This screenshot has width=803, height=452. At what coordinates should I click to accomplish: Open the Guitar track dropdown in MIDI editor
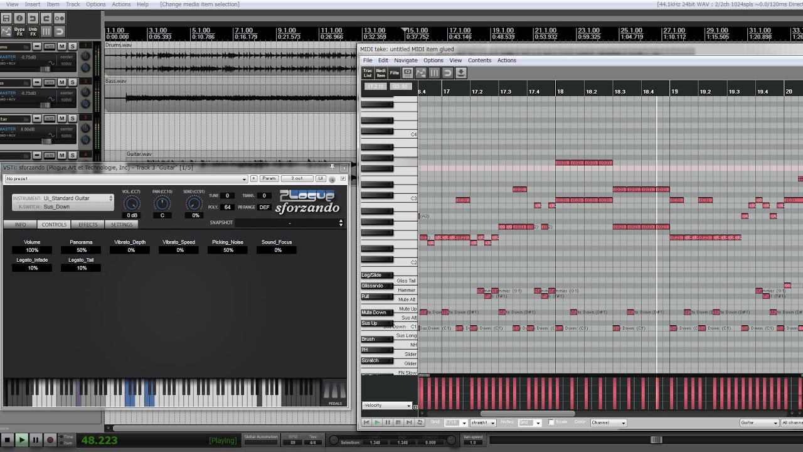tap(759, 422)
